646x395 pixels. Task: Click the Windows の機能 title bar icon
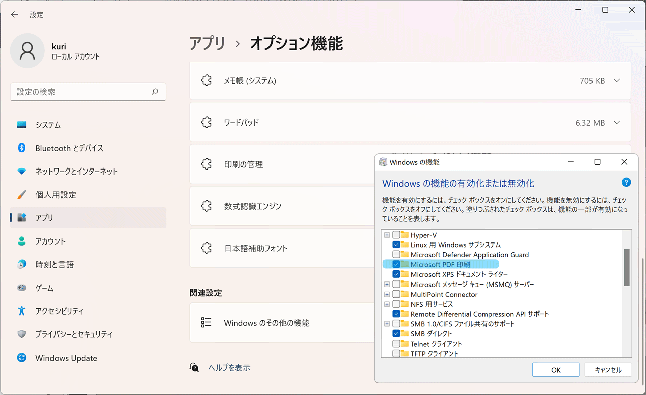pos(384,162)
